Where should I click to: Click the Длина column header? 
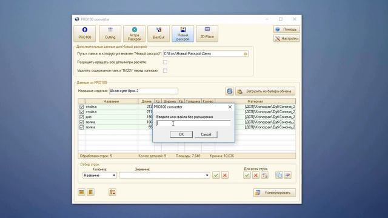click(x=146, y=101)
